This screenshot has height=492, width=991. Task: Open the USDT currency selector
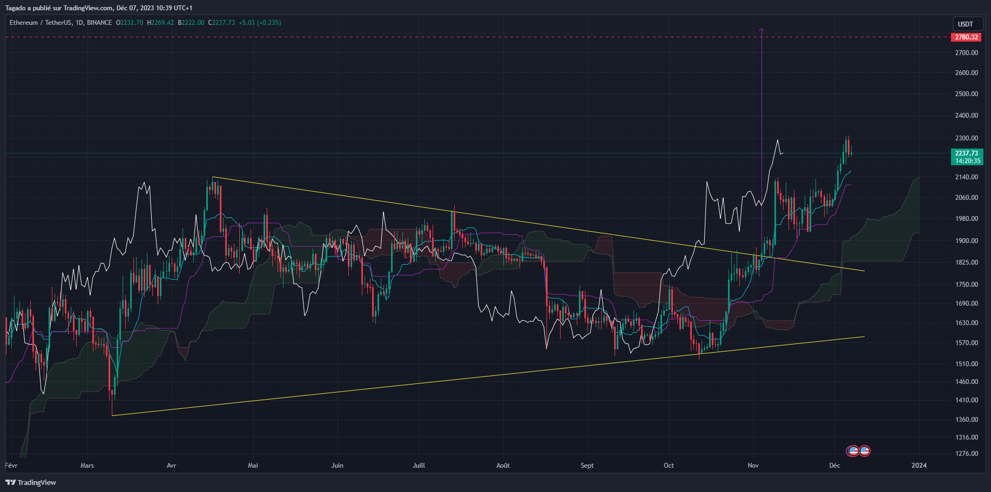(x=967, y=24)
